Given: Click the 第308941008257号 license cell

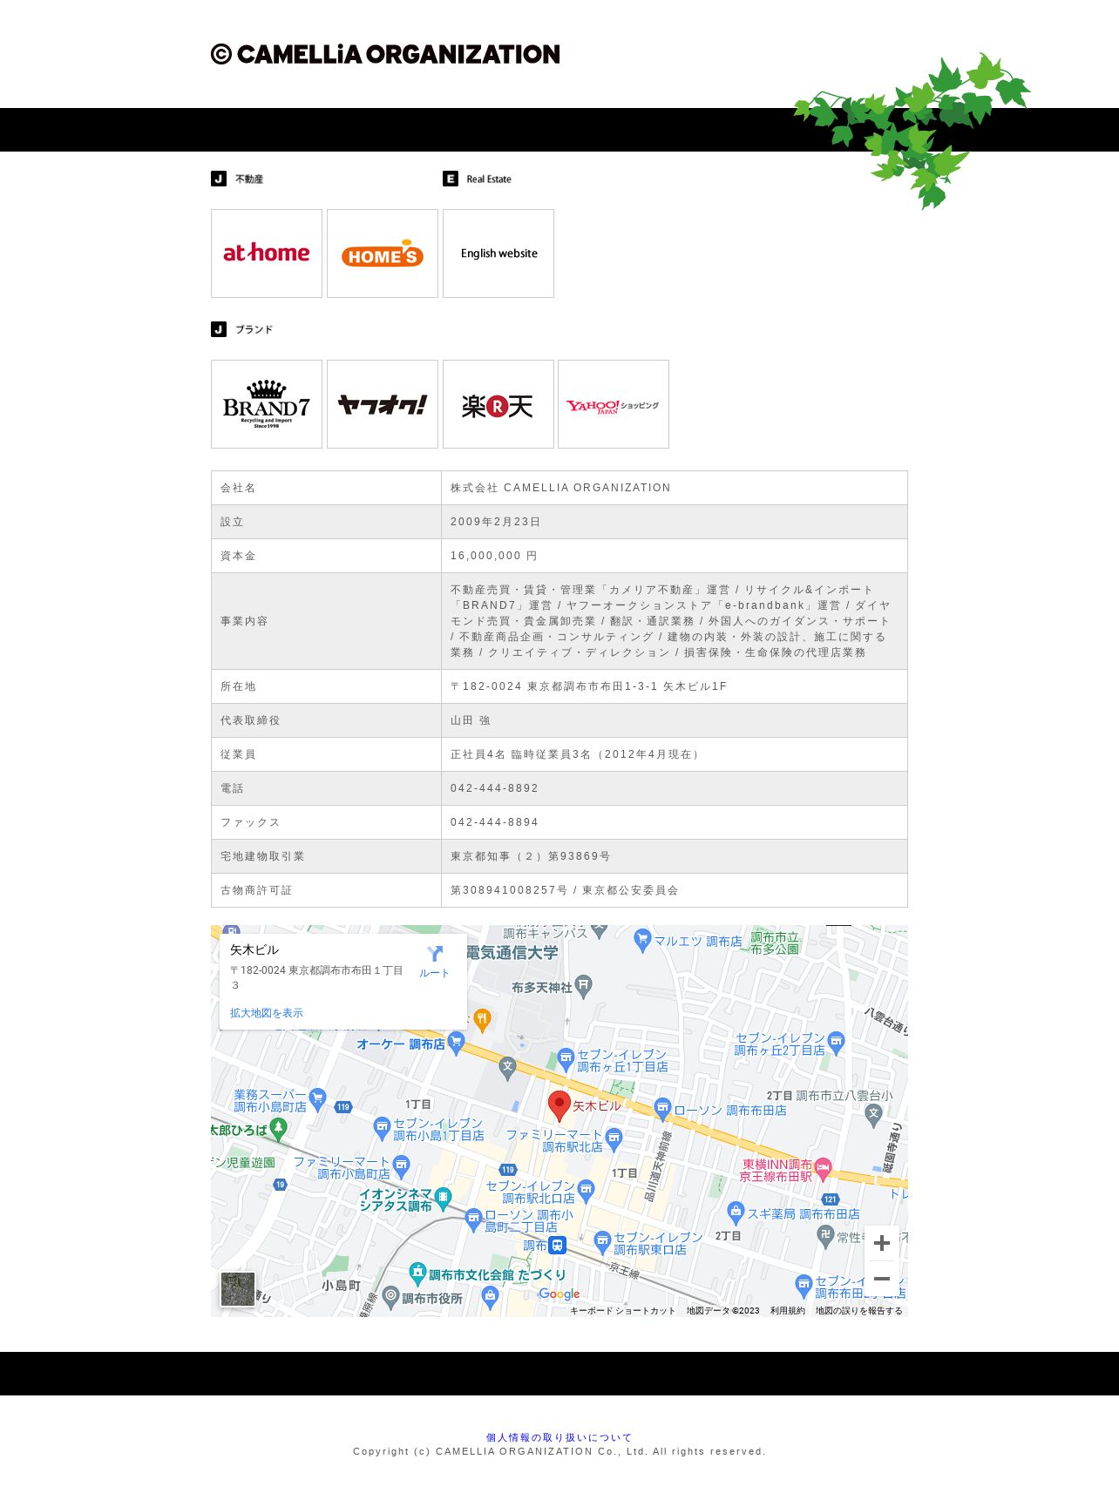Looking at the screenshot, I should point(675,890).
